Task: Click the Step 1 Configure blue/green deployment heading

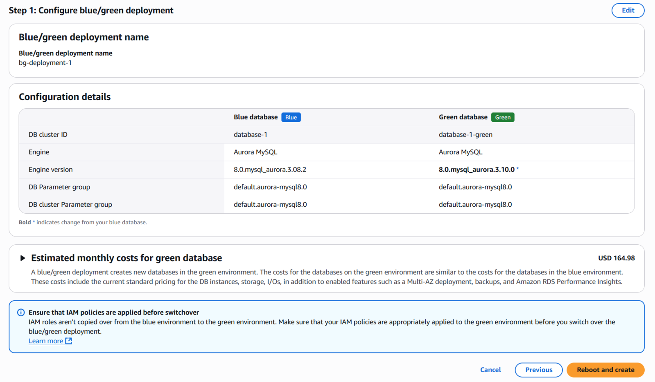Action: [x=91, y=11]
